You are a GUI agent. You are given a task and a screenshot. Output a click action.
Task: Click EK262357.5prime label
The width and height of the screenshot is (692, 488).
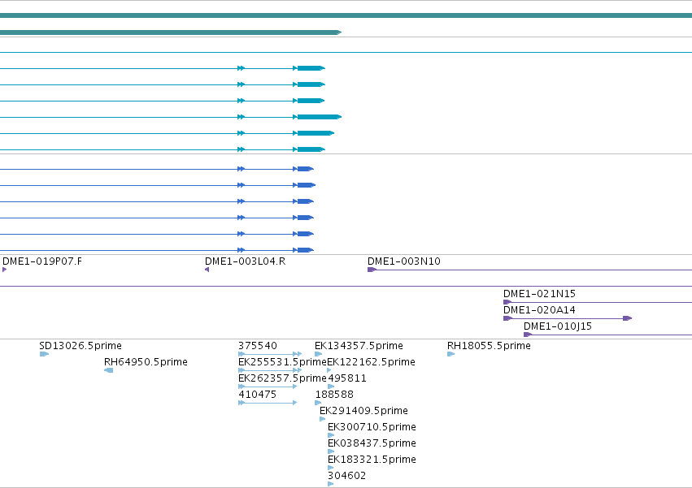(282, 378)
